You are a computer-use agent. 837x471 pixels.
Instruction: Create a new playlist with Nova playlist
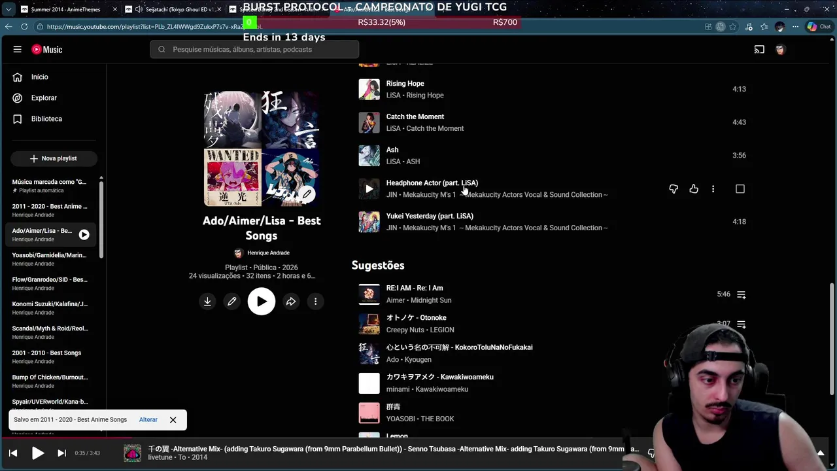[54, 158]
